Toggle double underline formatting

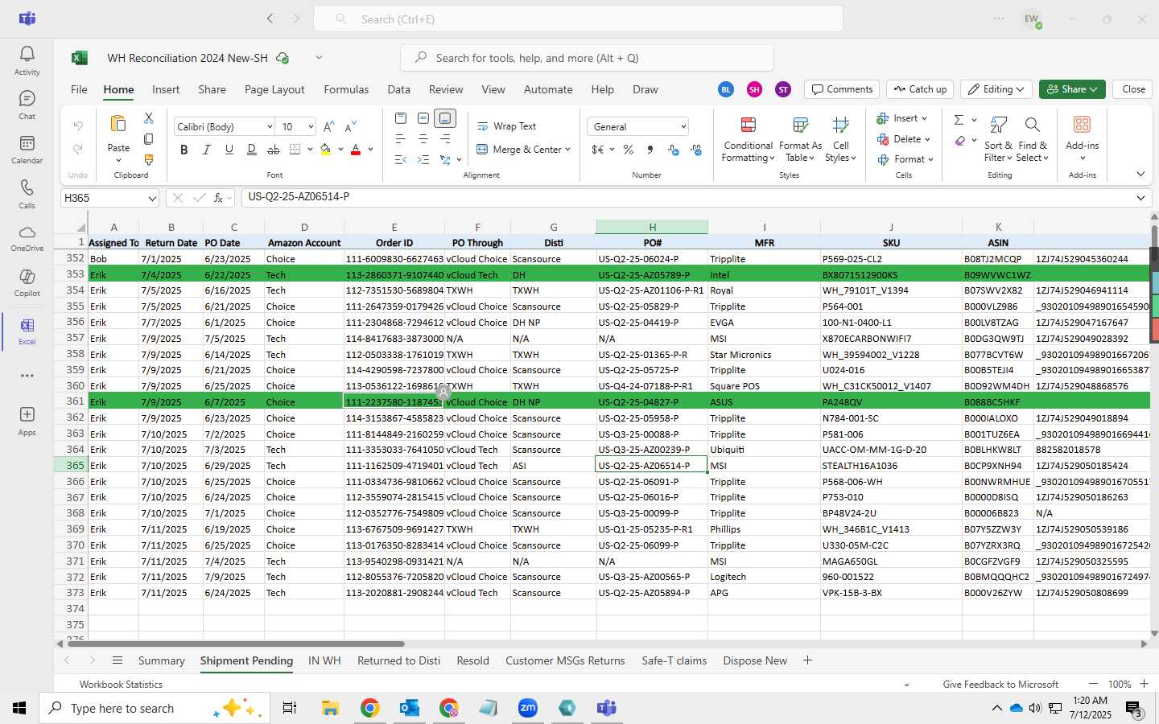[x=252, y=150]
